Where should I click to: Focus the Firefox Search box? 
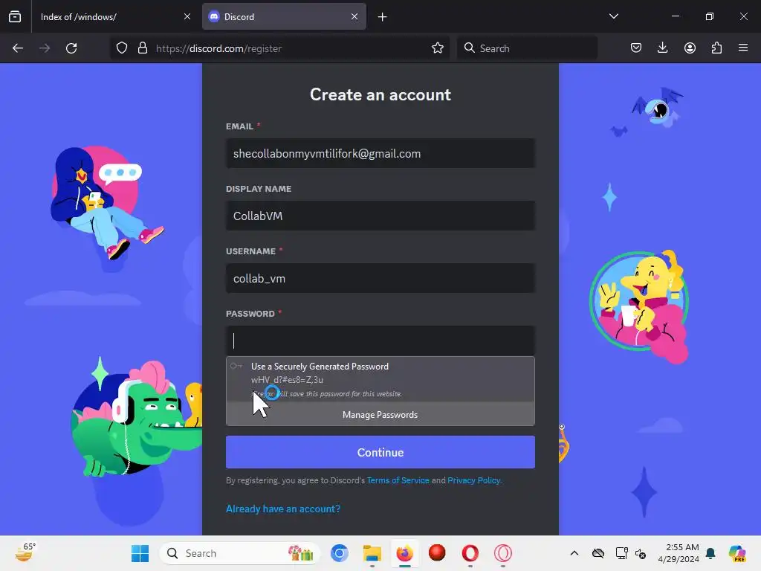click(x=527, y=48)
